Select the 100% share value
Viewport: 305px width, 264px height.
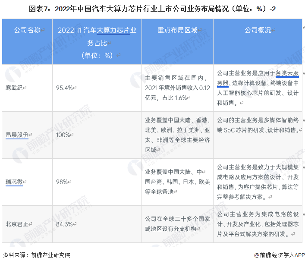(63, 135)
